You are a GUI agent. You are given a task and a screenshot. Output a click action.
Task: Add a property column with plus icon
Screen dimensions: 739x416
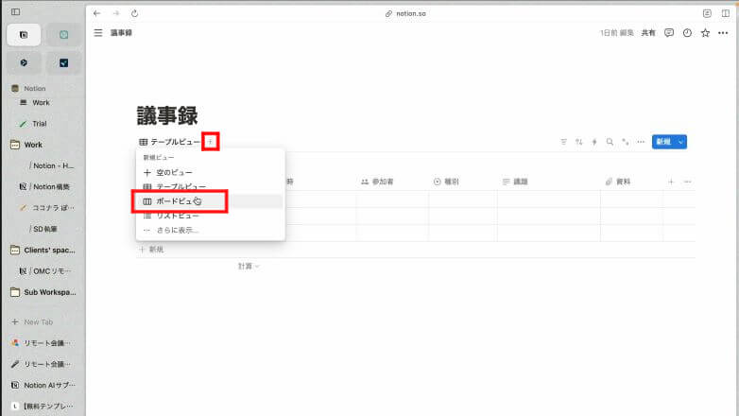671,182
